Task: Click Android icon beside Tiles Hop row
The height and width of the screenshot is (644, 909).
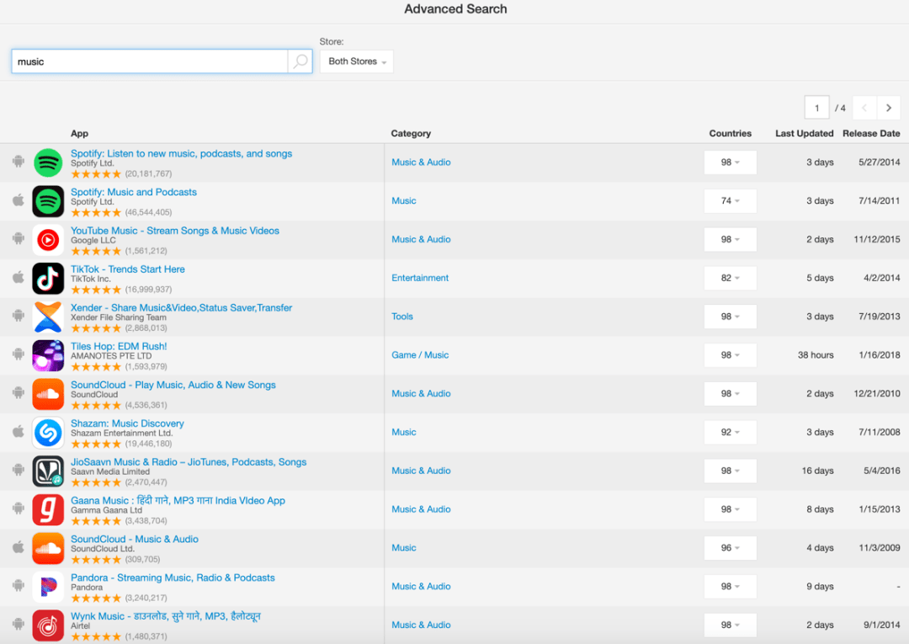Action: 19,354
